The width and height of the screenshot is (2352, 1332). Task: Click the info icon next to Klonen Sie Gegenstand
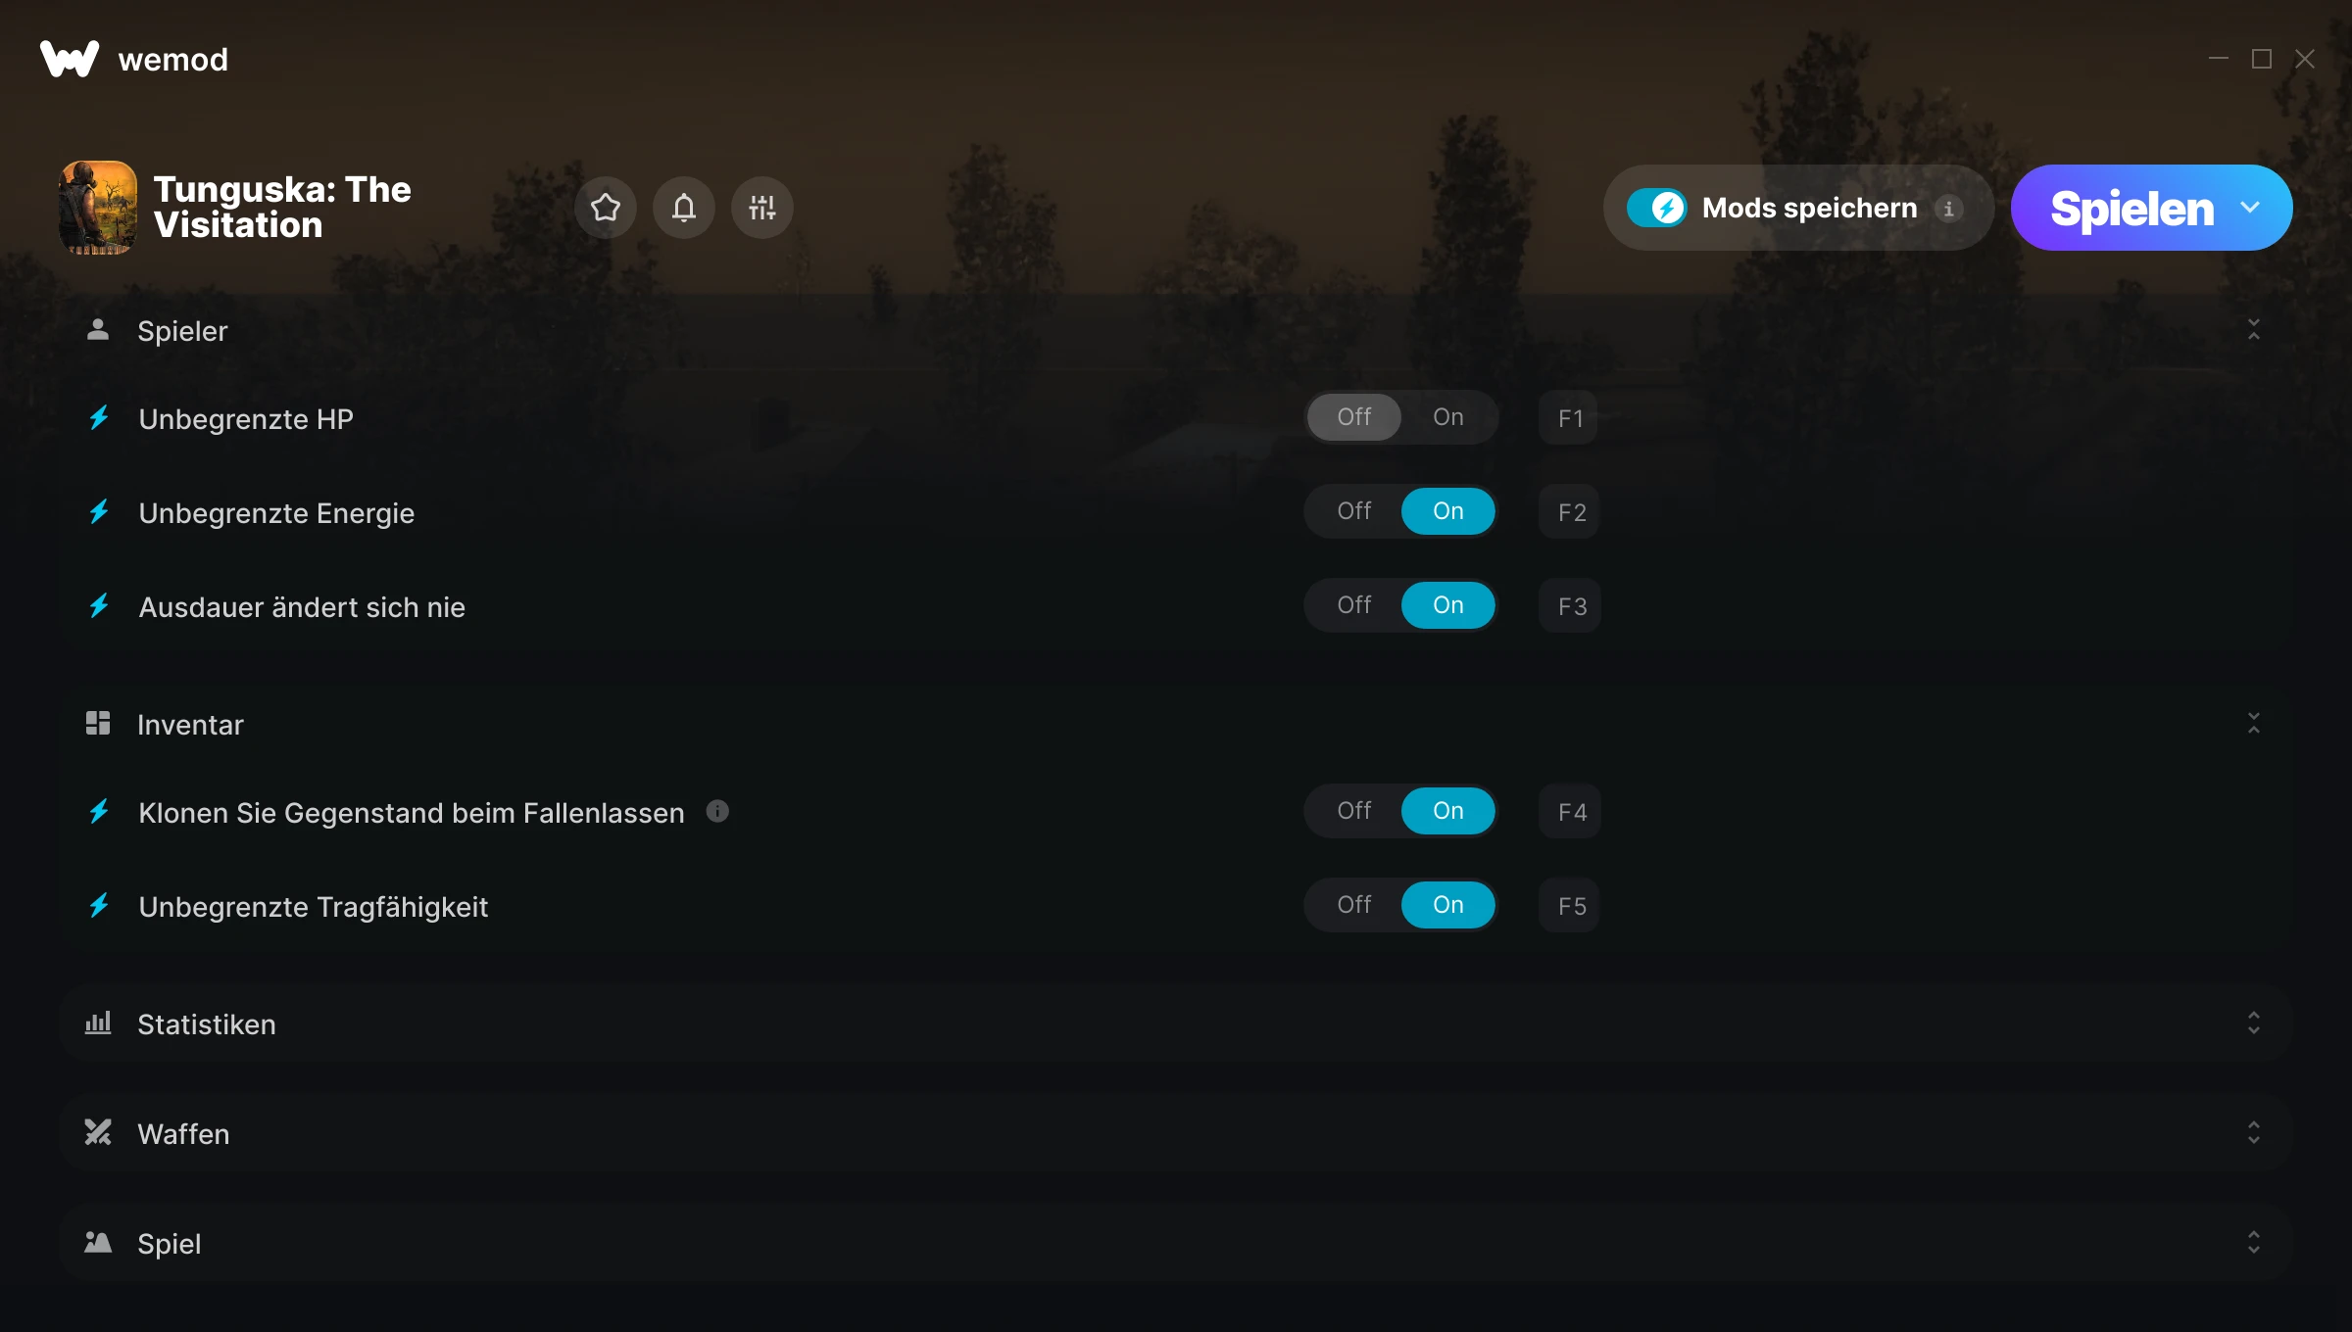[x=717, y=811]
